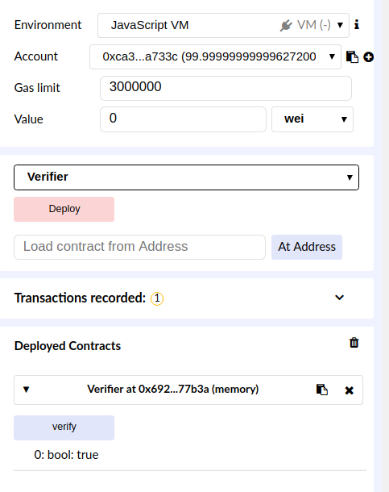This screenshot has height=492, width=389.
Task: Open the Account selection dropdown
Action: tap(215, 56)
